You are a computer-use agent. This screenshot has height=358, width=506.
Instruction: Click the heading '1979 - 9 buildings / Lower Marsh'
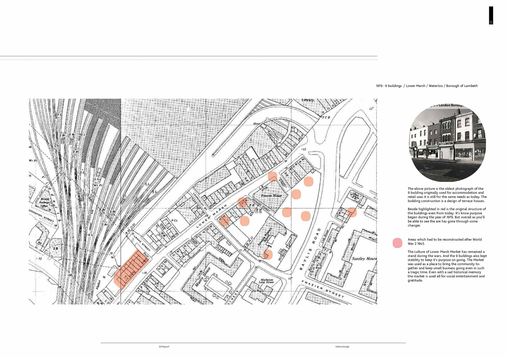[427, 86]
